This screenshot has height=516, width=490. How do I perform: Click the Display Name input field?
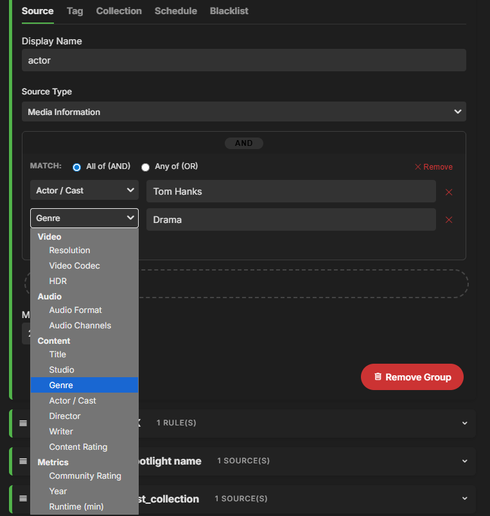pyautogui.click(x=243, y=61)
